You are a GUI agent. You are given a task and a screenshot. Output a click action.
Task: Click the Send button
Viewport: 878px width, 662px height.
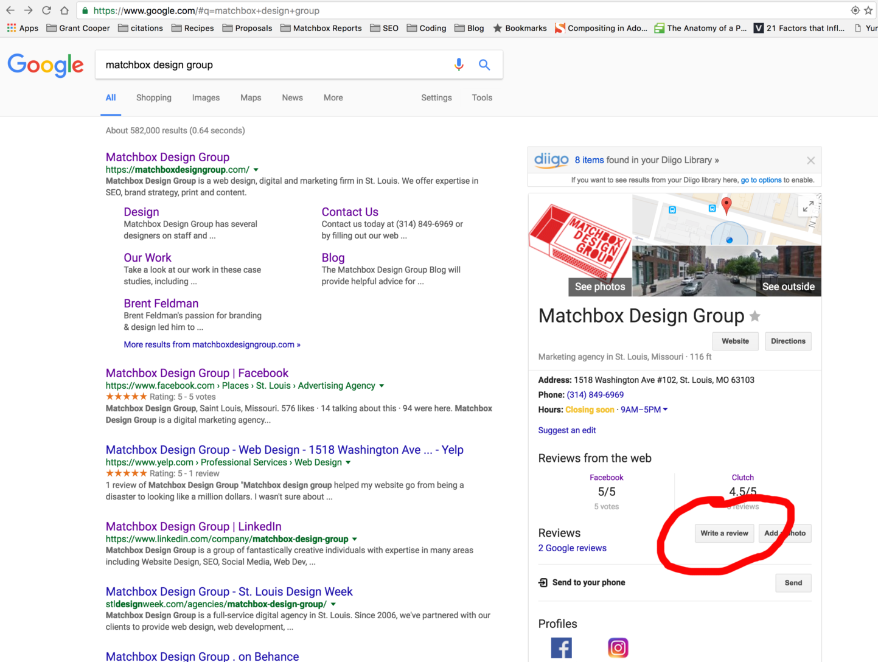point(793,583)
